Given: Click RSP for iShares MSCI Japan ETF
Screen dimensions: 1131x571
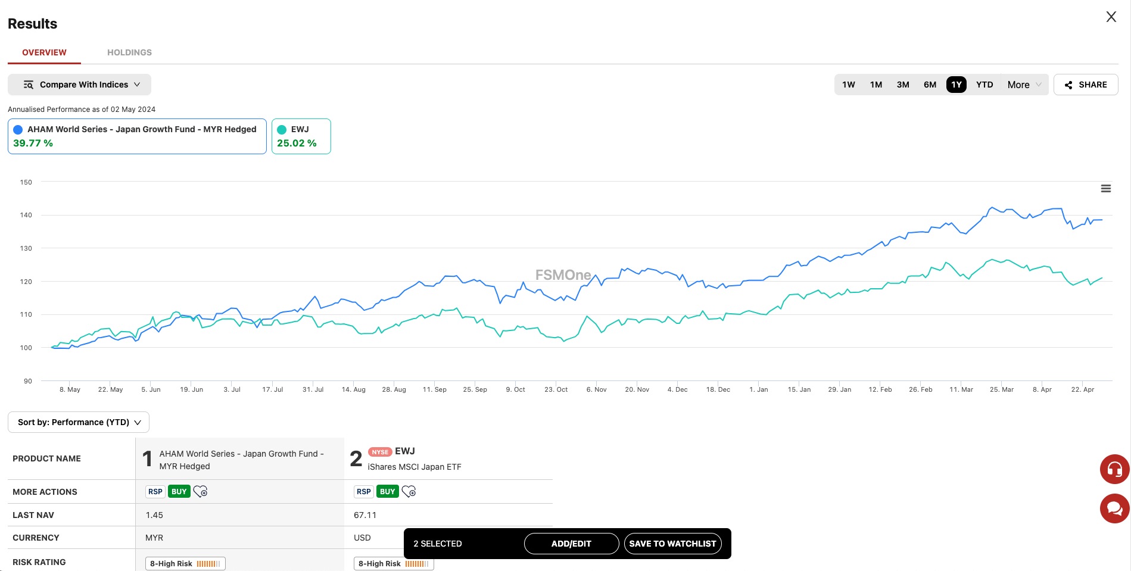Looking at the screenshot, I should coord(364,492).
